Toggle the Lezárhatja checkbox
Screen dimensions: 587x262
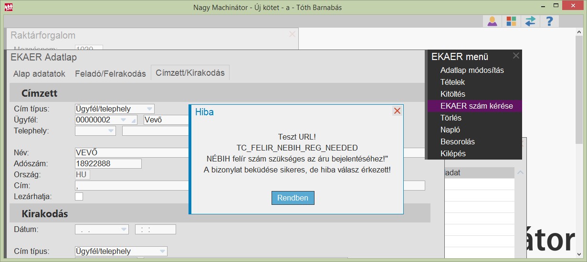point(79,196)
